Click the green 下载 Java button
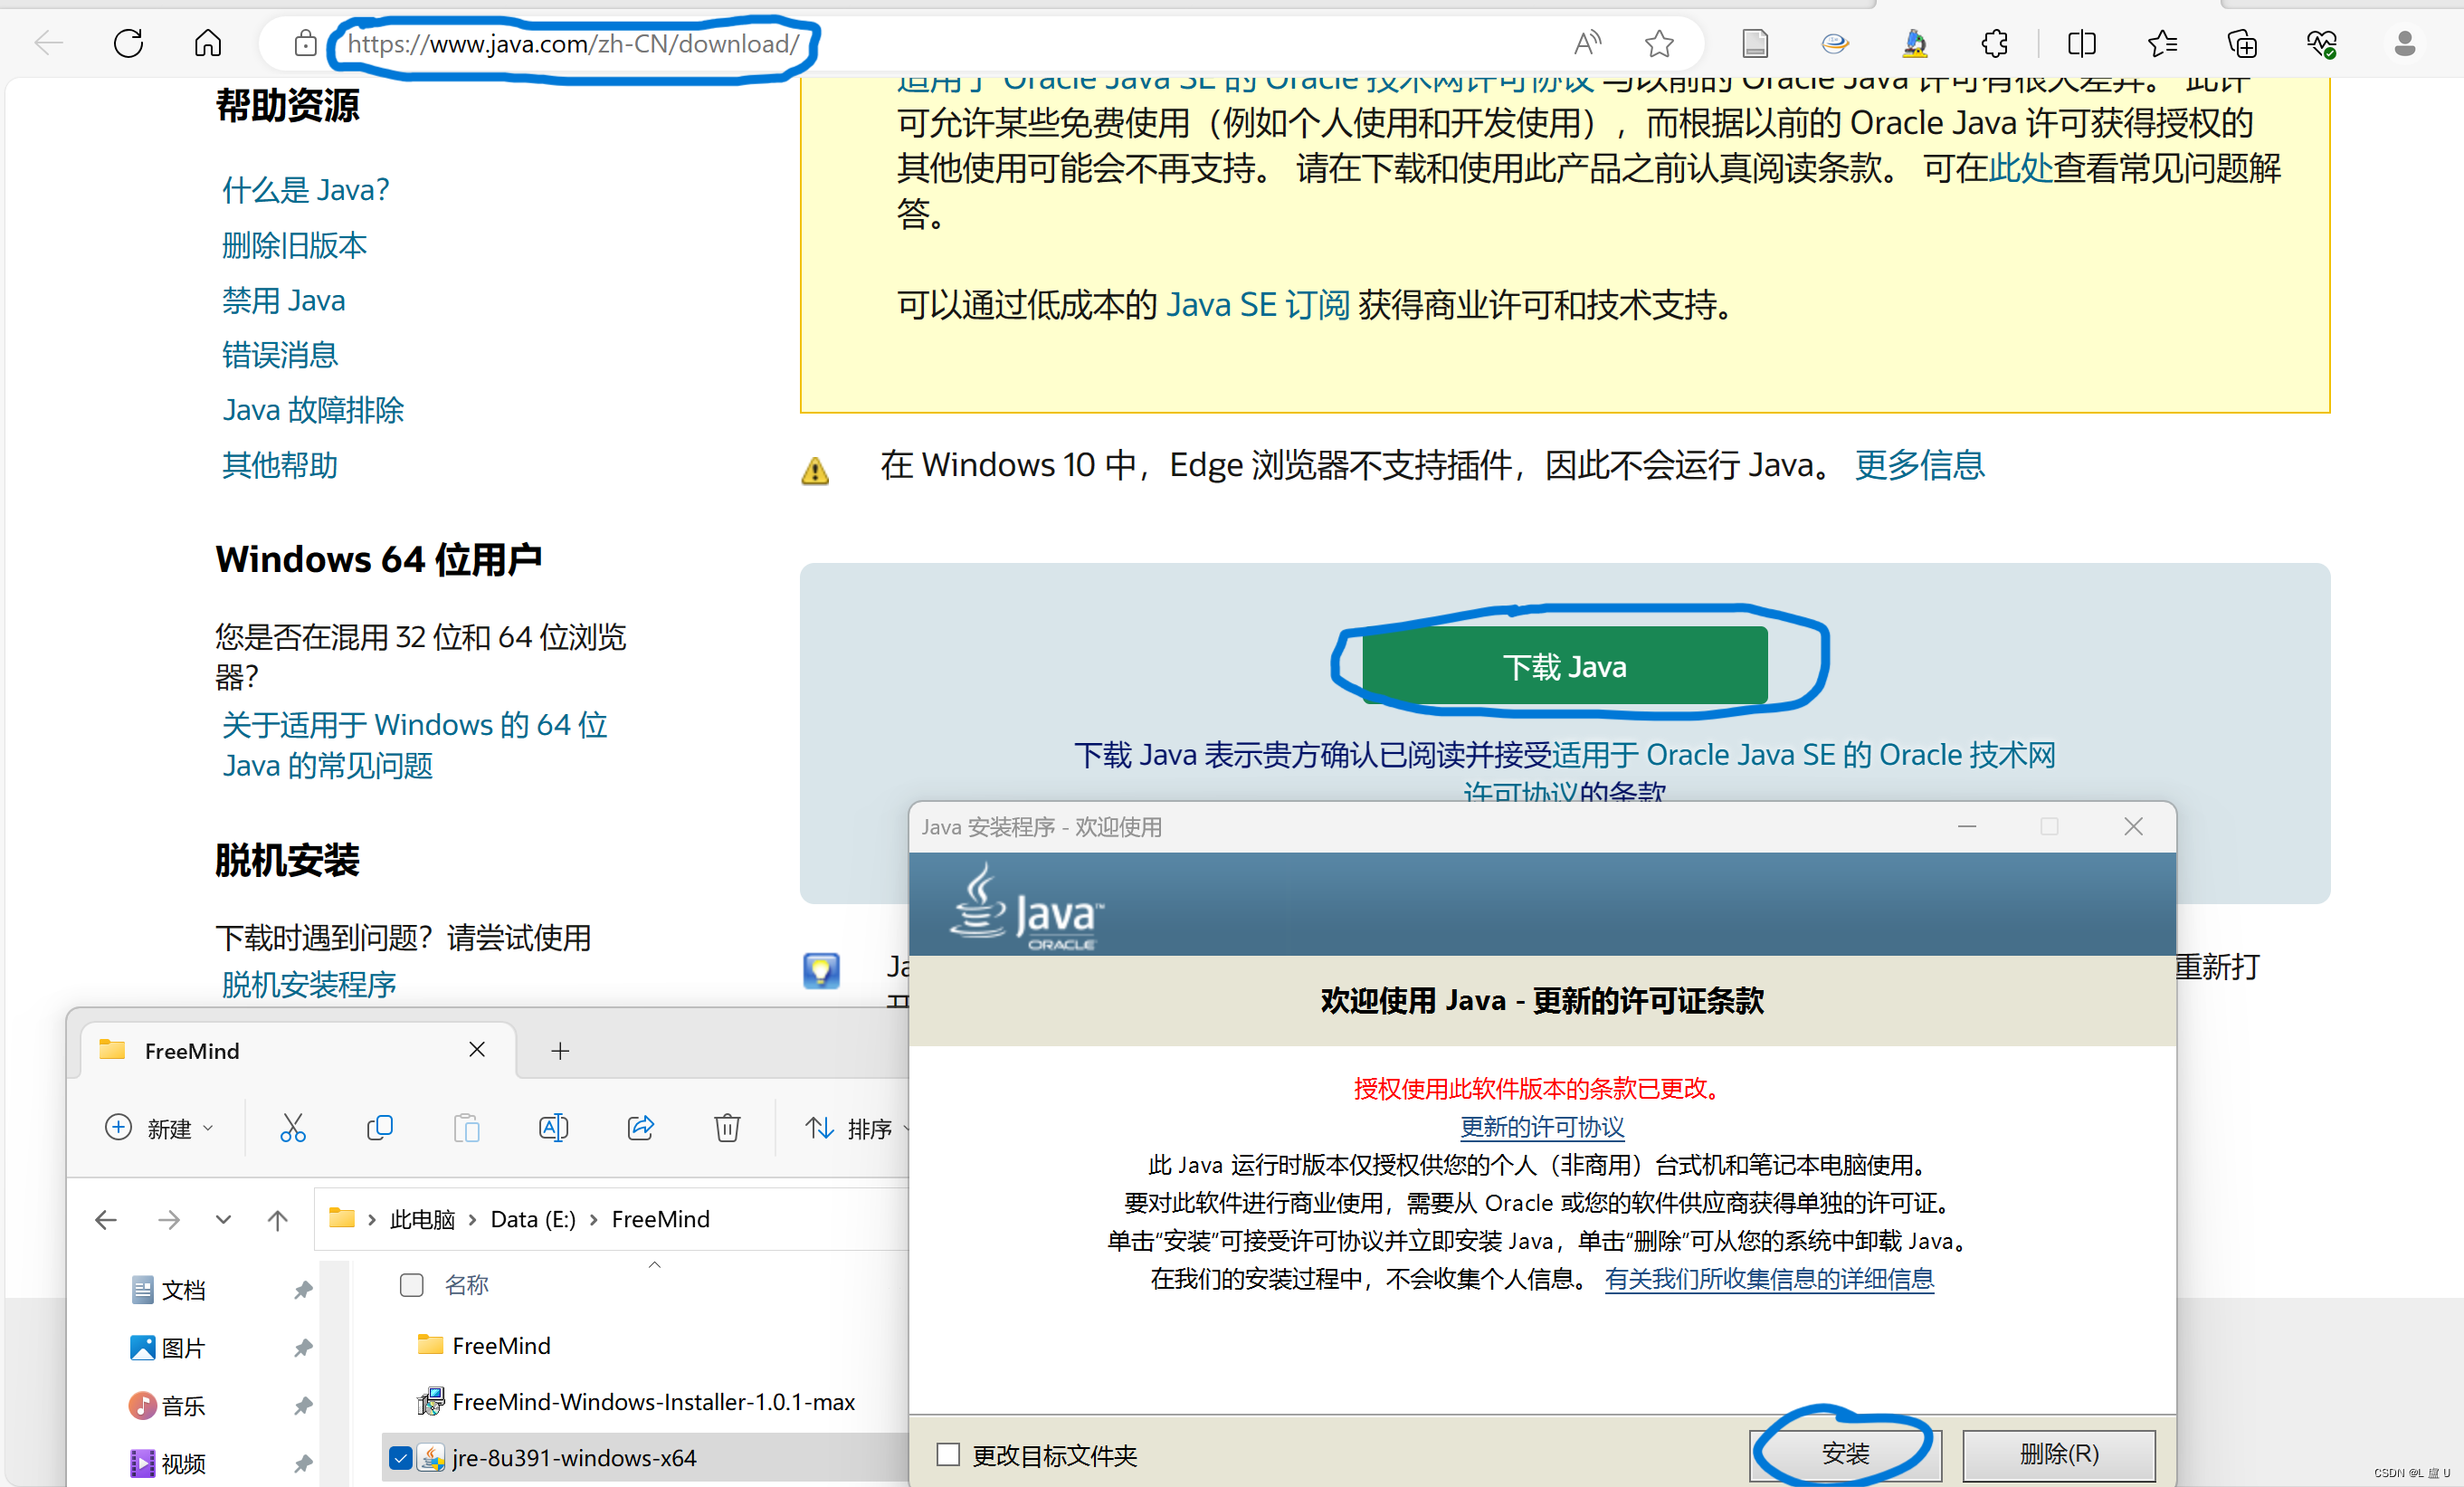This screenshot has width=2464, height=1487. click(x=1565, y=666)
